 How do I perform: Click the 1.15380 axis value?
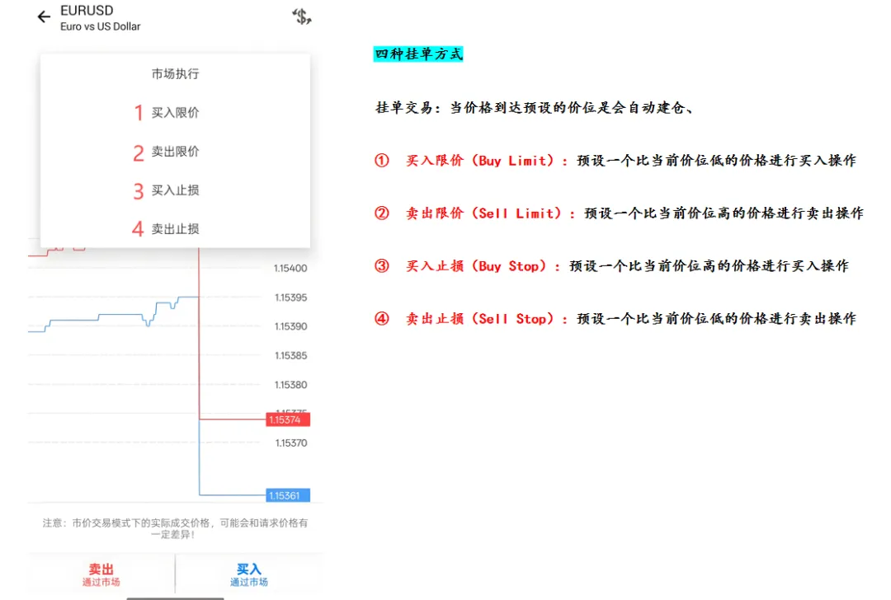(290, 385)
